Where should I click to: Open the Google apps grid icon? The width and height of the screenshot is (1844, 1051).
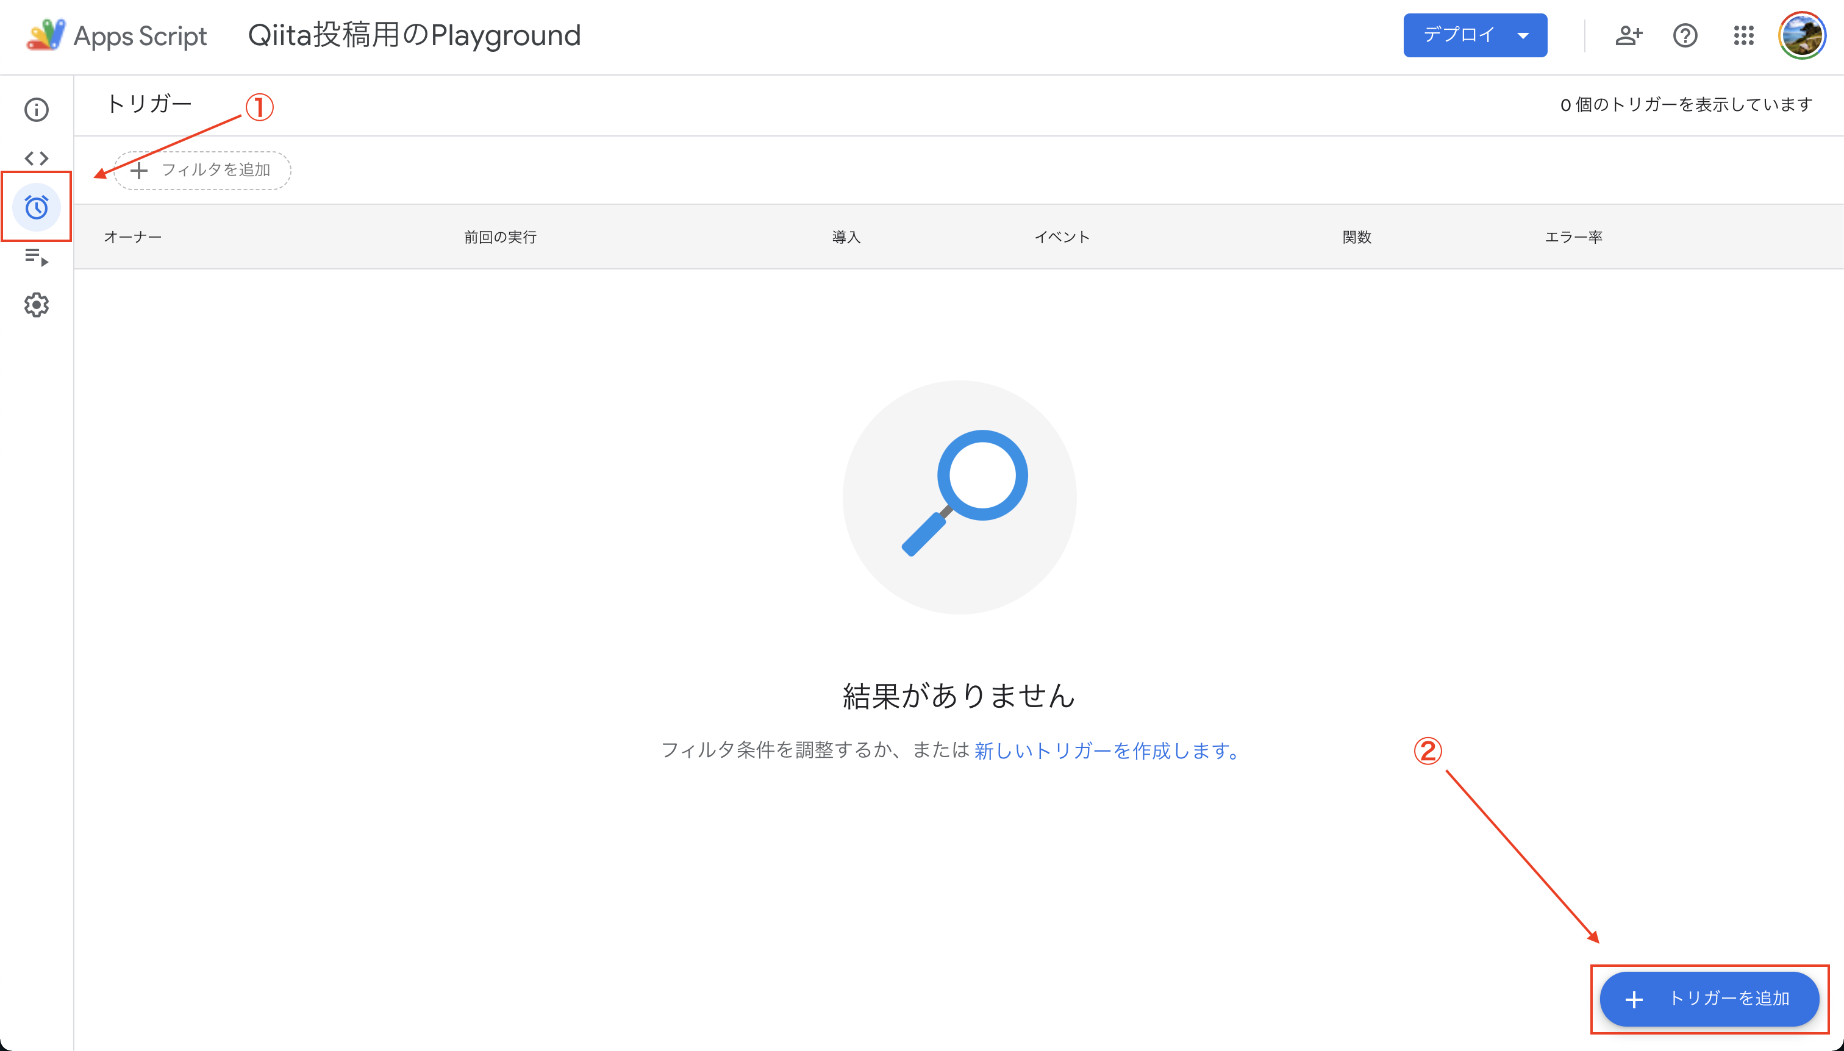[1743, 35]
